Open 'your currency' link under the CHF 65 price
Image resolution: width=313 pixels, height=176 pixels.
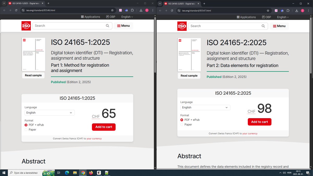click(94, 139)
